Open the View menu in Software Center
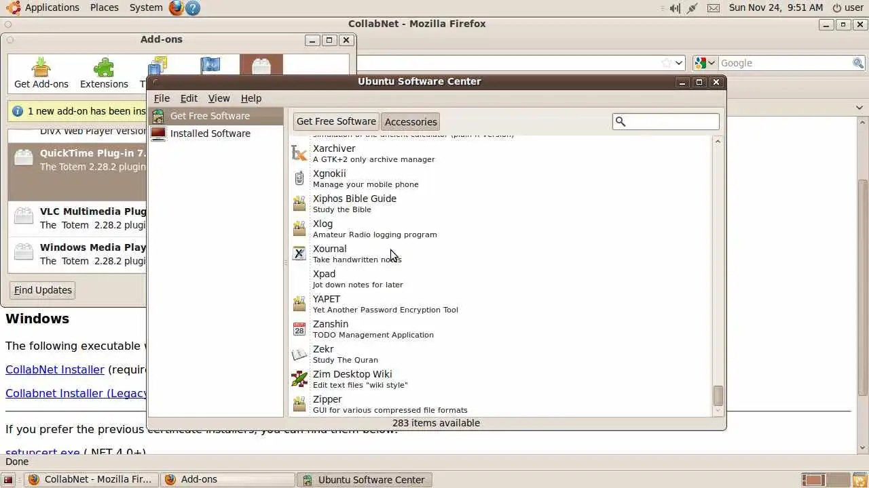 pos(219,98)
